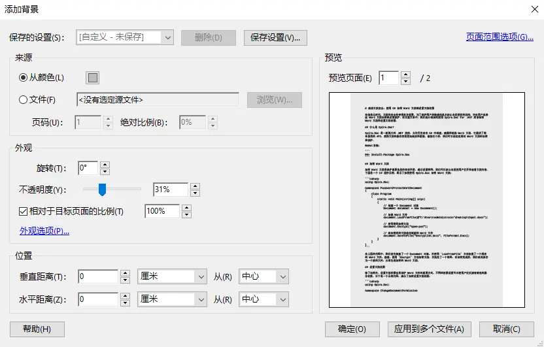
Task: Open the 垂直距离 从 中心 dropdown
Action: tap(263, 276)
